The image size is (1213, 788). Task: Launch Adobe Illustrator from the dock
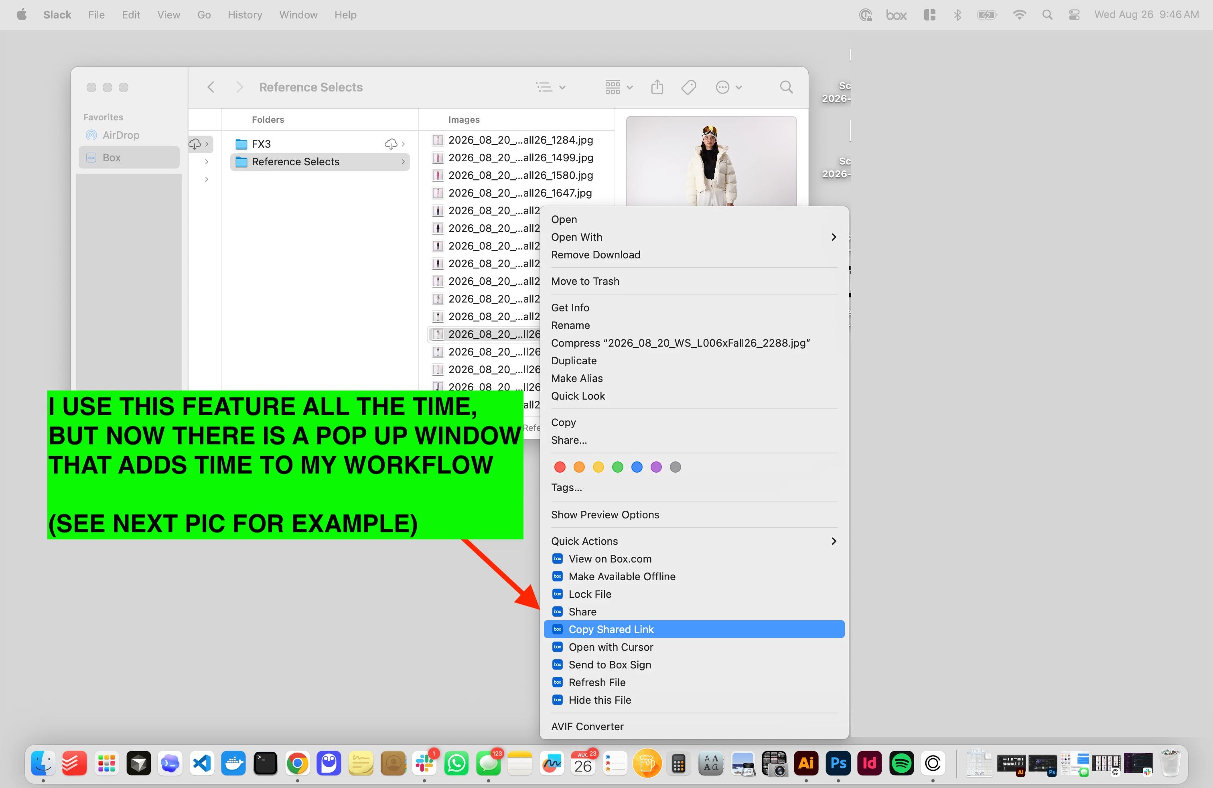point(806,763)
